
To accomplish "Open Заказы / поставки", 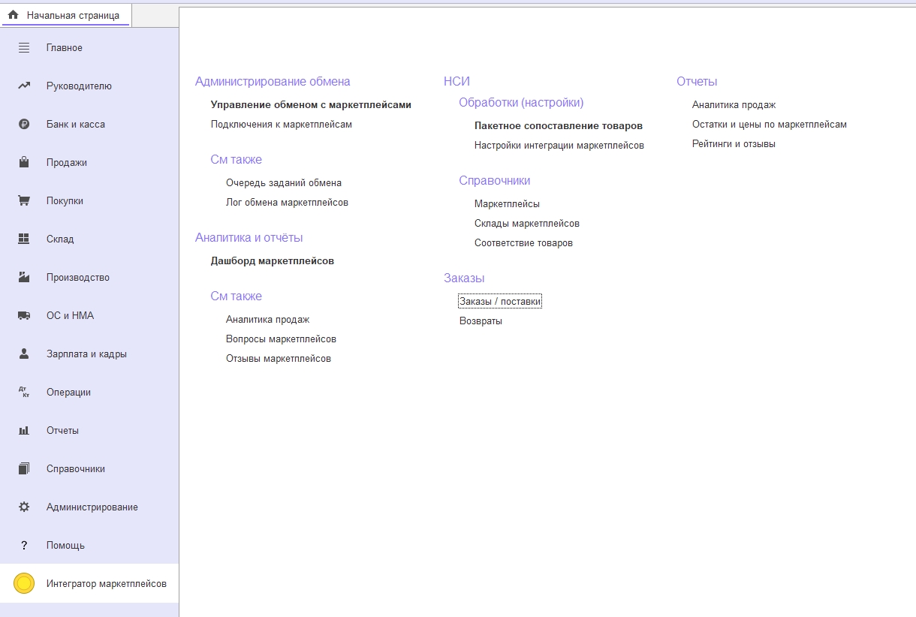I will click(500, 302).
